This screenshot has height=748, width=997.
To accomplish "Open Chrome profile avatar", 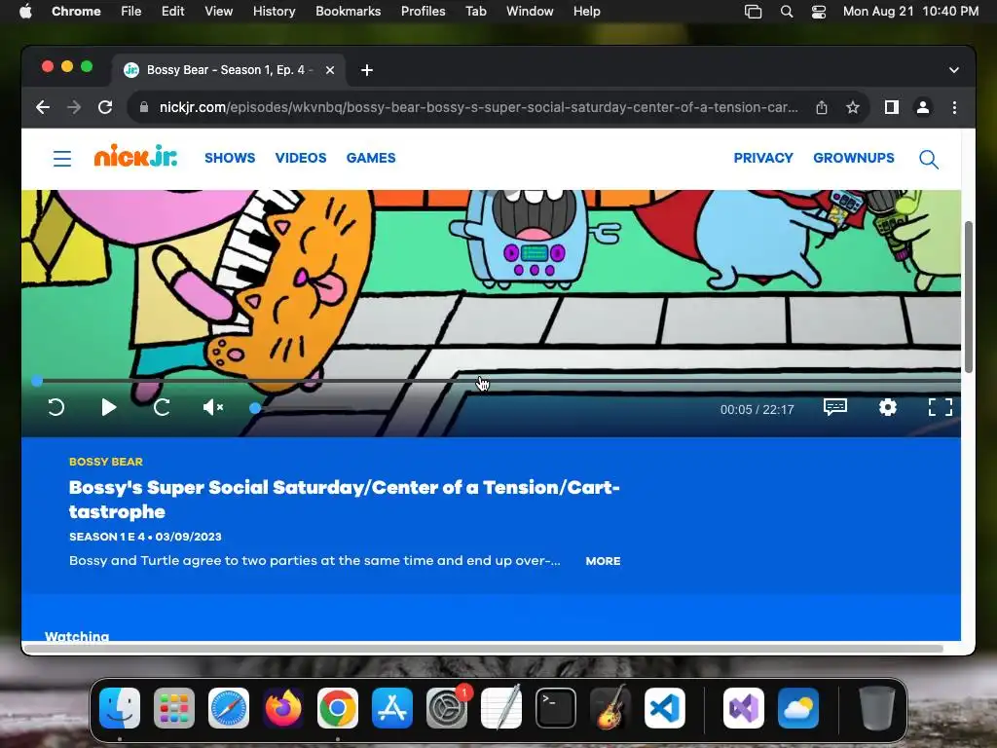I will coord(923,107).
